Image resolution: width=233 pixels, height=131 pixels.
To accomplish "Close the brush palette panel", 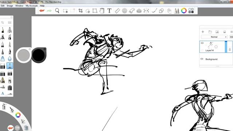I will coord(11,17).
